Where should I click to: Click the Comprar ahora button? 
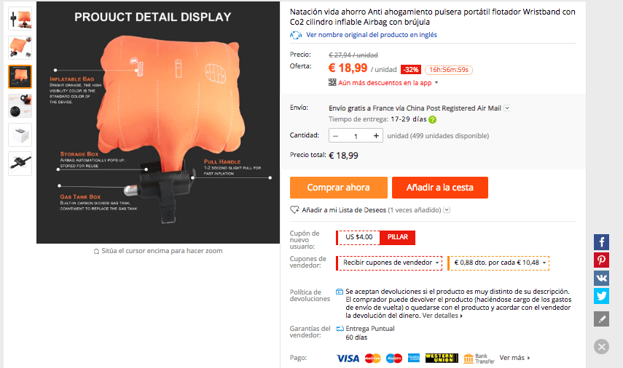pyautogui.click(x=339, y=188)
